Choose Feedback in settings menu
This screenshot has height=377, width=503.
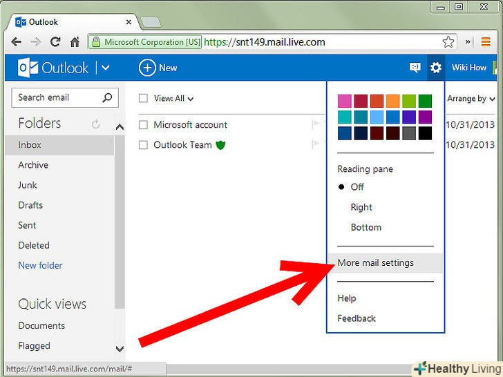click(x=357, y=318)
